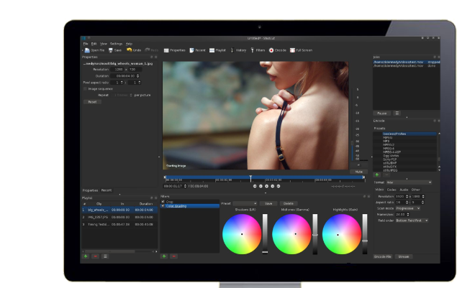Click the Highlights vertical slider handle
The image size is (475, 288).
click(x=365, y=241)
